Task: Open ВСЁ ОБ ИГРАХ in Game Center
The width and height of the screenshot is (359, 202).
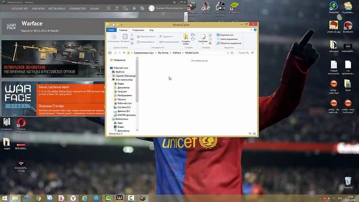Action: [x=57, y=8]
